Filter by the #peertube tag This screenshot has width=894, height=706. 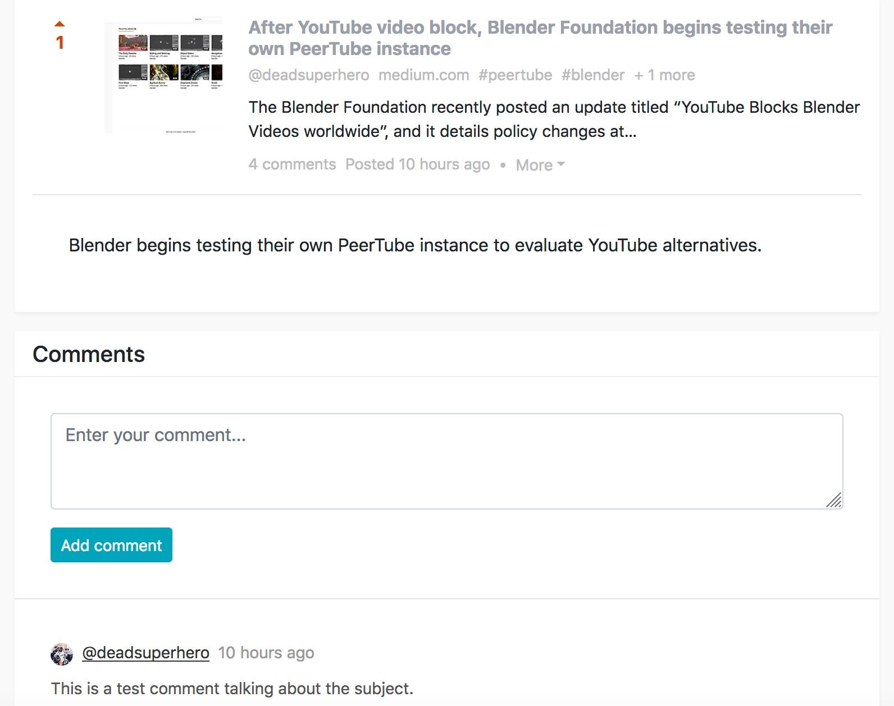(x=515, y=75)
